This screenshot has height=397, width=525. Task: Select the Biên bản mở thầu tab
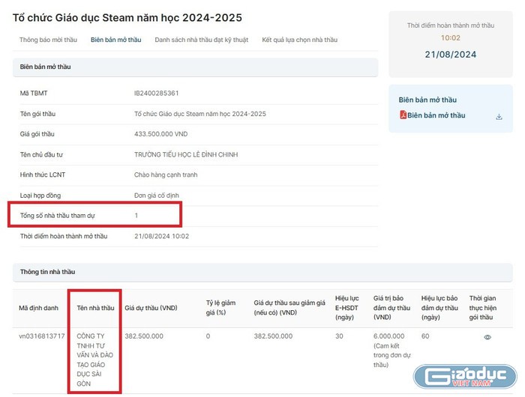click(x=116, y=40)
